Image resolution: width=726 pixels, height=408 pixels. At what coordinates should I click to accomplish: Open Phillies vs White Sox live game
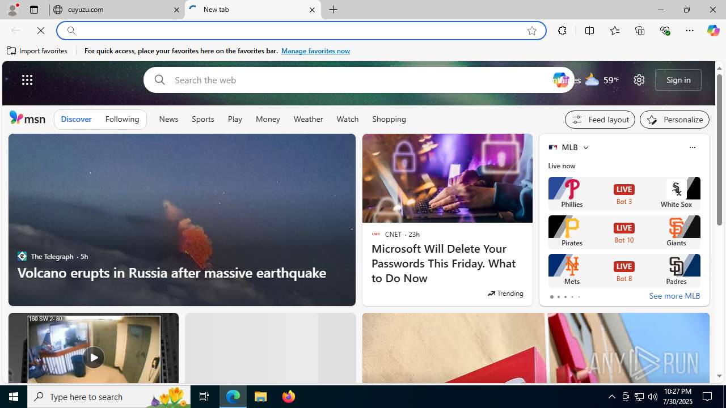(624, 193)
